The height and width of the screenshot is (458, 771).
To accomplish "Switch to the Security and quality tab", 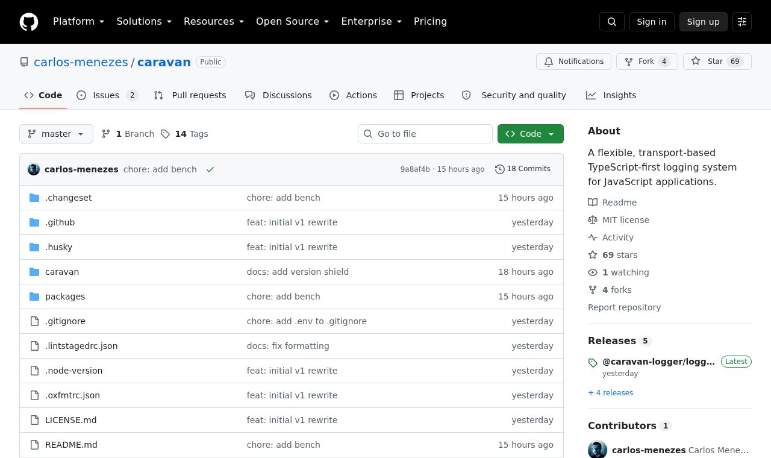I will [514, 95].
